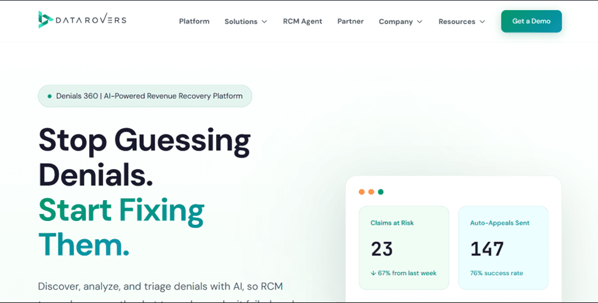Click the Stop Guessing Denials heading
Viewport: 598px width, 303px height.
[x=144, y=158]
